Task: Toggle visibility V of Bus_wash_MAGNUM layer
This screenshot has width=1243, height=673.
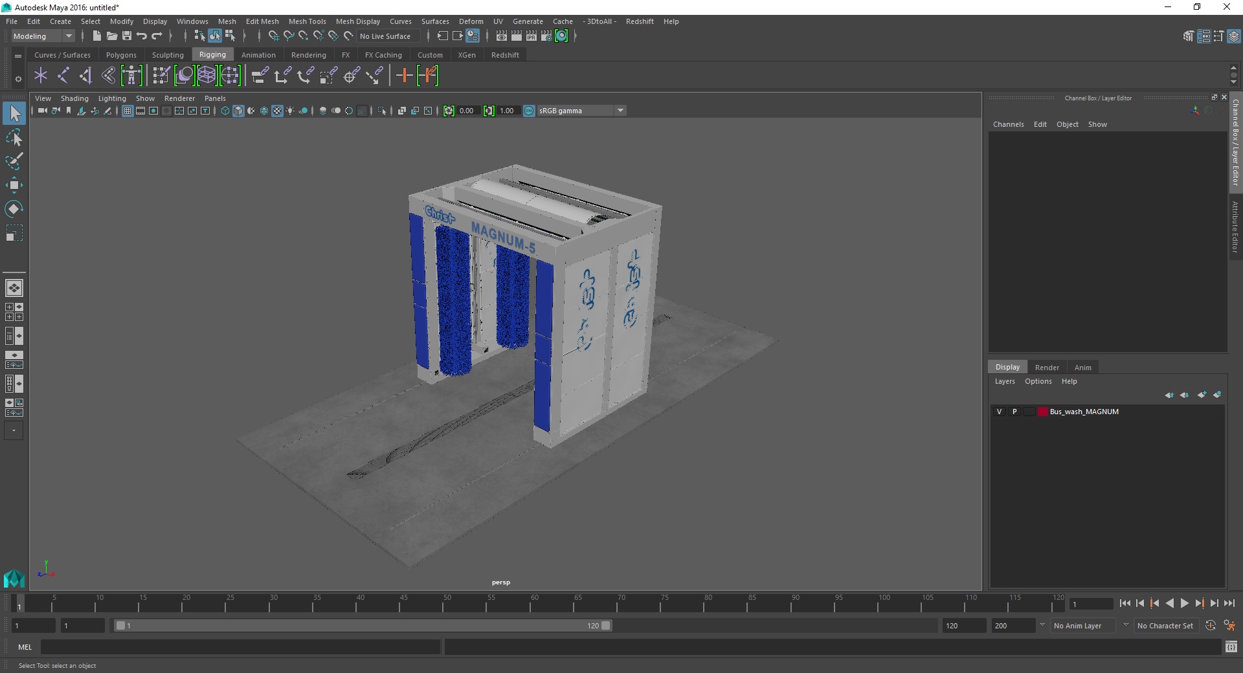Action: click(x=1000, y=412)
